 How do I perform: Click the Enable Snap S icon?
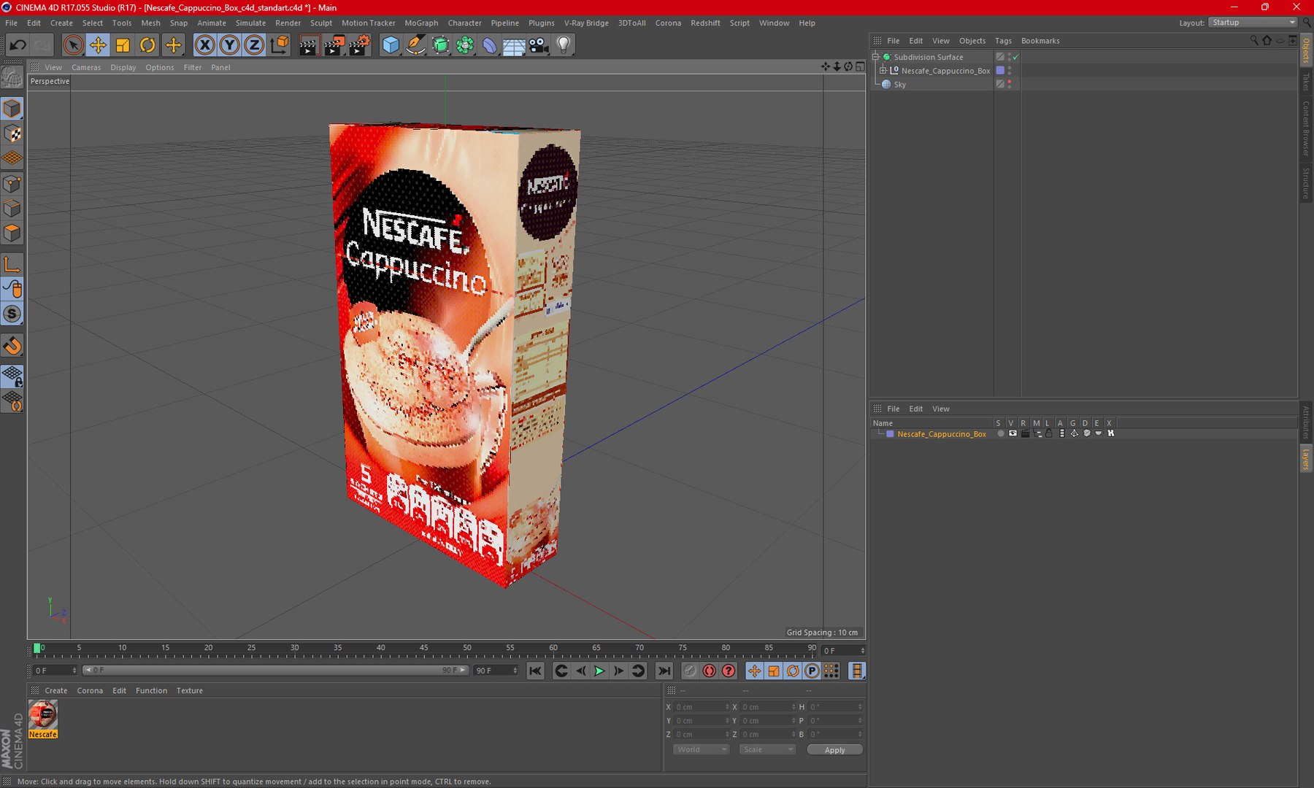(12, 314)
